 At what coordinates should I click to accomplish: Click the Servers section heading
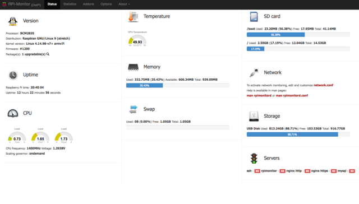tap(271, 158)
